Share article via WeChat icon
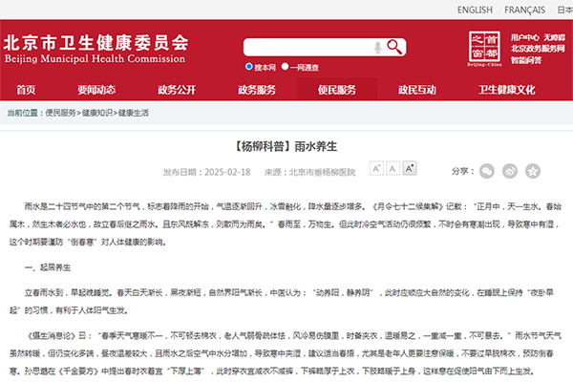Screen dimensions: 573x382 click(487, 171)
